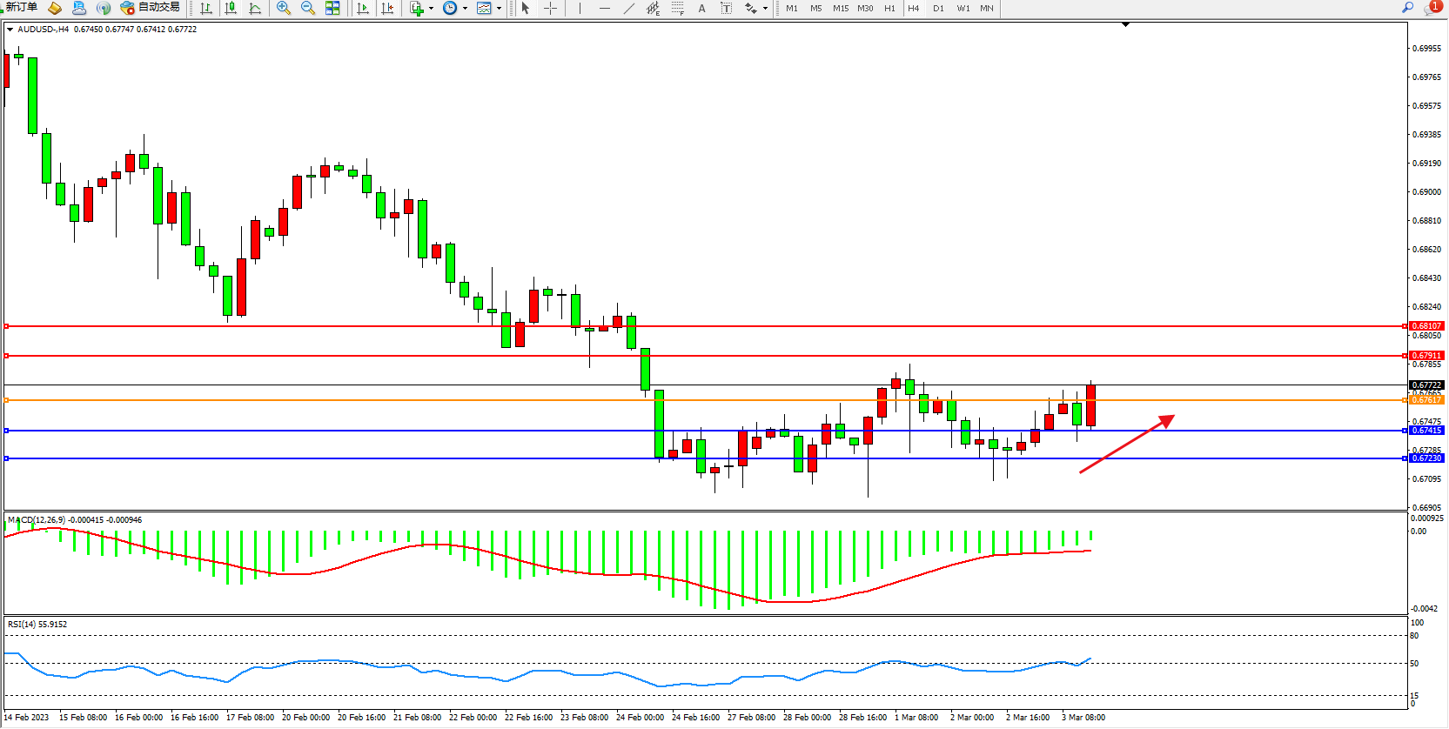Select the text label A tool
This screenshot has height=729, width=1449.
point(702,8)
